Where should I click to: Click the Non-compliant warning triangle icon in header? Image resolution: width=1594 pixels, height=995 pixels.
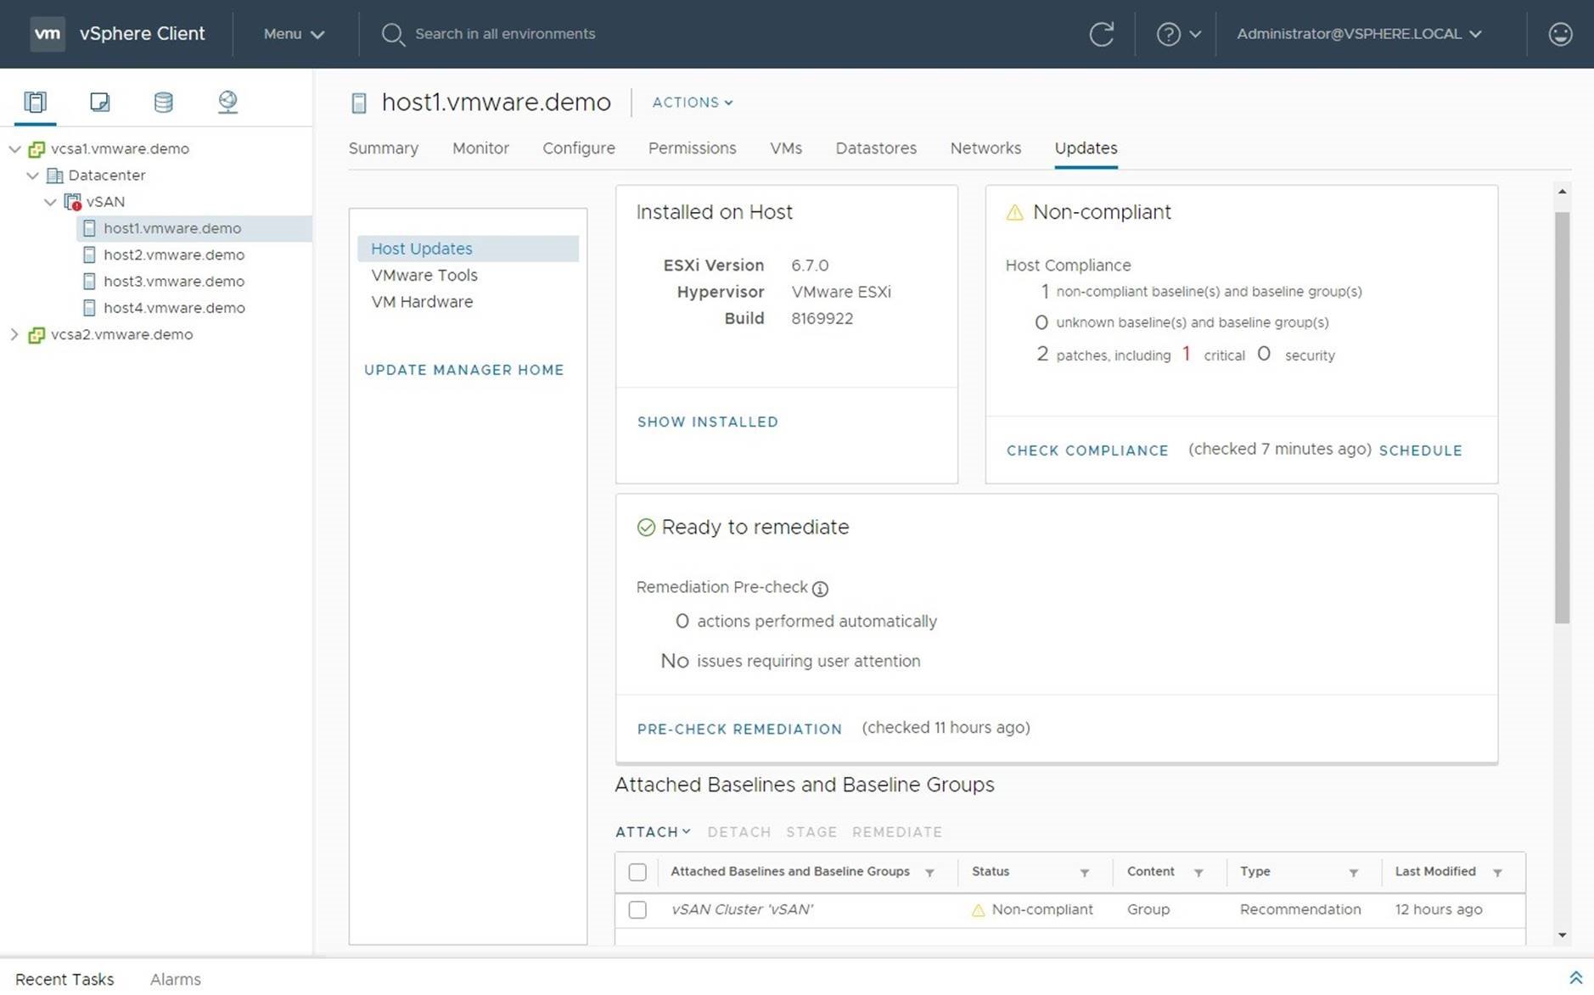[x=1014, y=212]
